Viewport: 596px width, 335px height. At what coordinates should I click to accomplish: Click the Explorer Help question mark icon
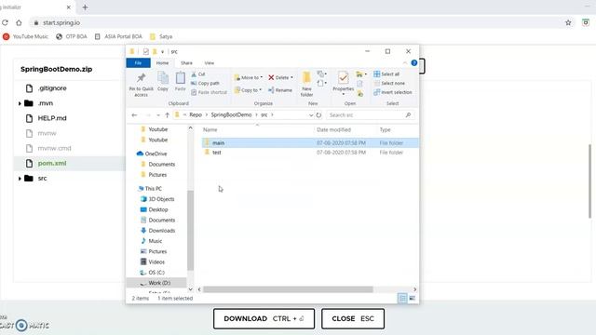click(x=413, y=63)
